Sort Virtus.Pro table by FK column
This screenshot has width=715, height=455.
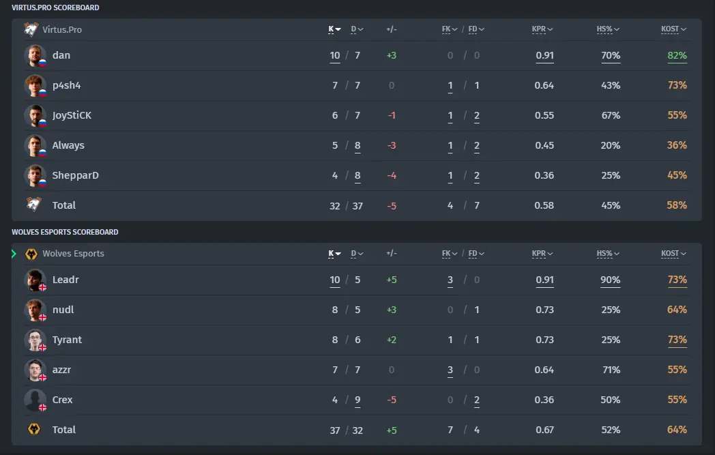pos(449,29)
